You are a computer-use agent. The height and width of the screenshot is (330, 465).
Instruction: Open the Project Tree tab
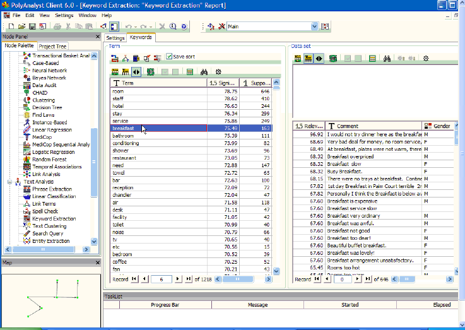tap(52, 46)
